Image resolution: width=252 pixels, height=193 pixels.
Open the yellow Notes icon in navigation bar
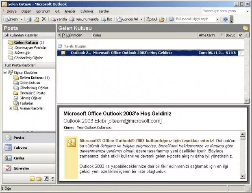click(x=32, y=179)
